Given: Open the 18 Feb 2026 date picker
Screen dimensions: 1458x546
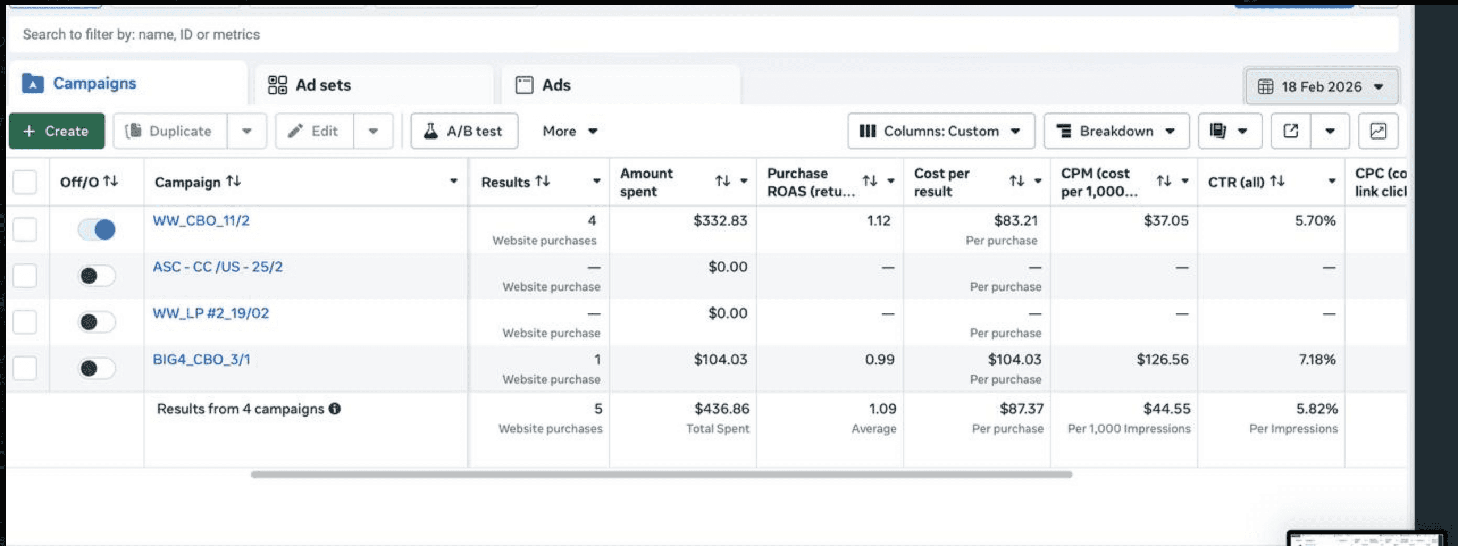Looking at the screenshot, I should point(1321,87).
